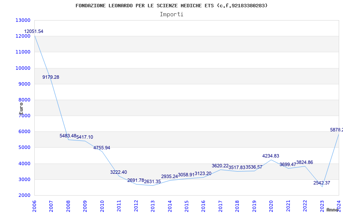Click the data label 9179.28

pos(51,77)
